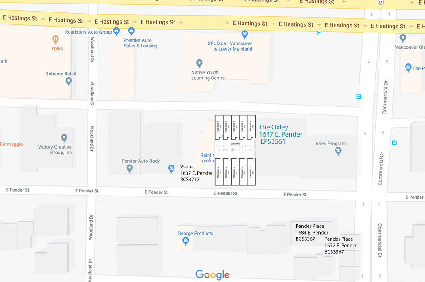Click the Roadsters Auto Group shopping pin
This screenshot has width=425, height=282.
click(x=116, y=31)
